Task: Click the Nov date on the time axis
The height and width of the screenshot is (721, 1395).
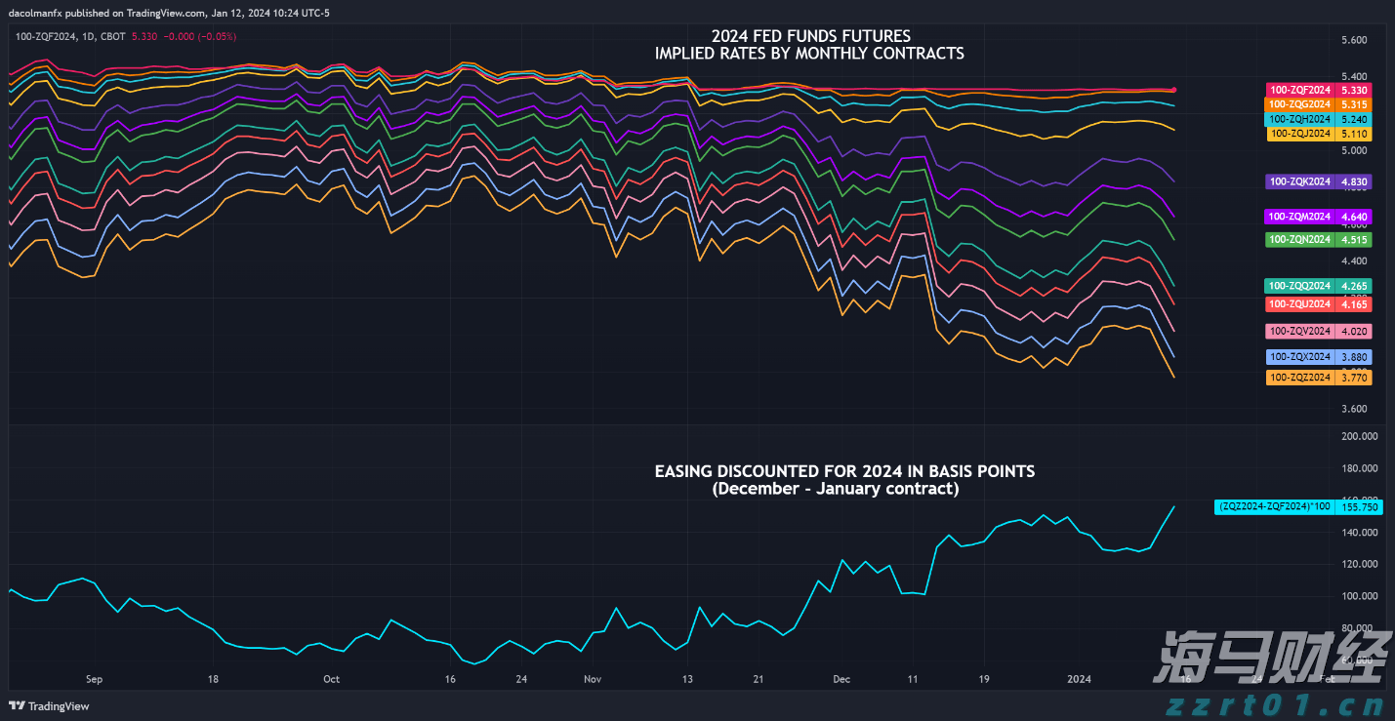Action: coord(592,678)
